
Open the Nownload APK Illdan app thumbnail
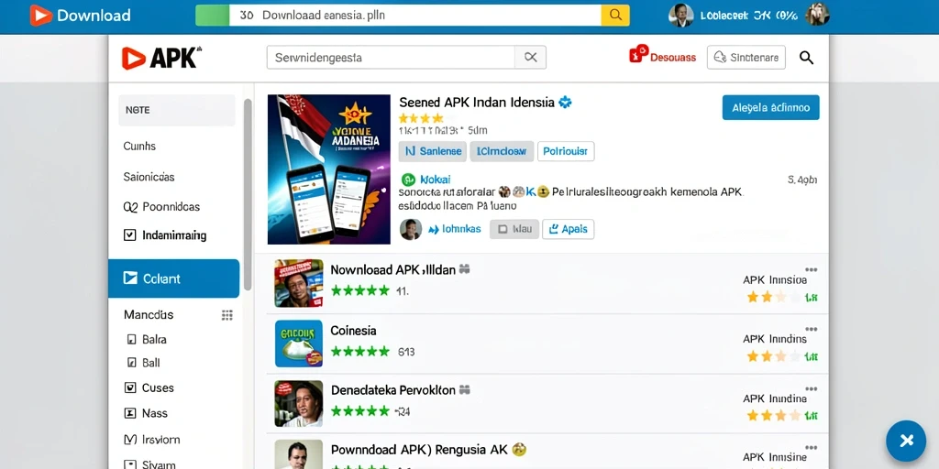click(299, 283)
